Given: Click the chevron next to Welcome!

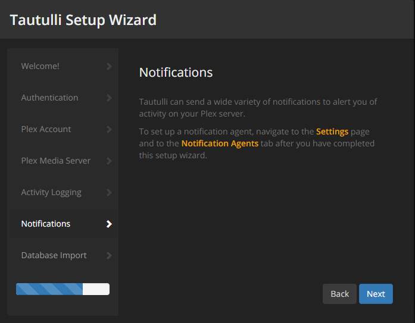Looking at the screenshot, I should (x=109, y=67).
